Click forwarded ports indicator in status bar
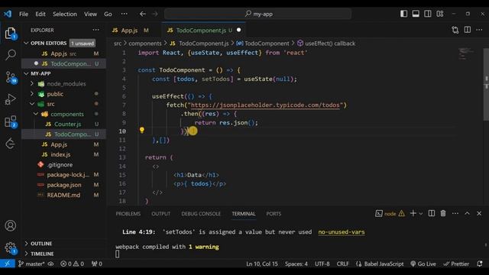 97,264
